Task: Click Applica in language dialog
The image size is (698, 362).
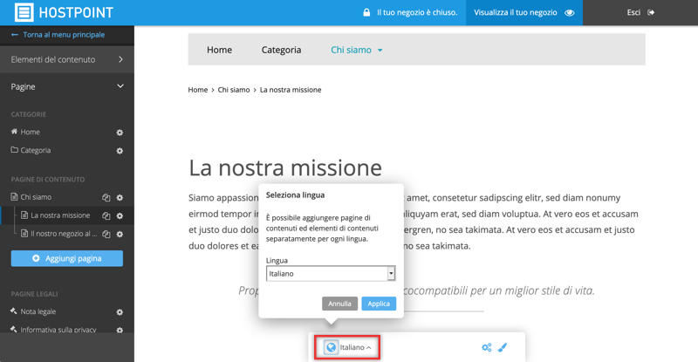Action: coord(379,304)
